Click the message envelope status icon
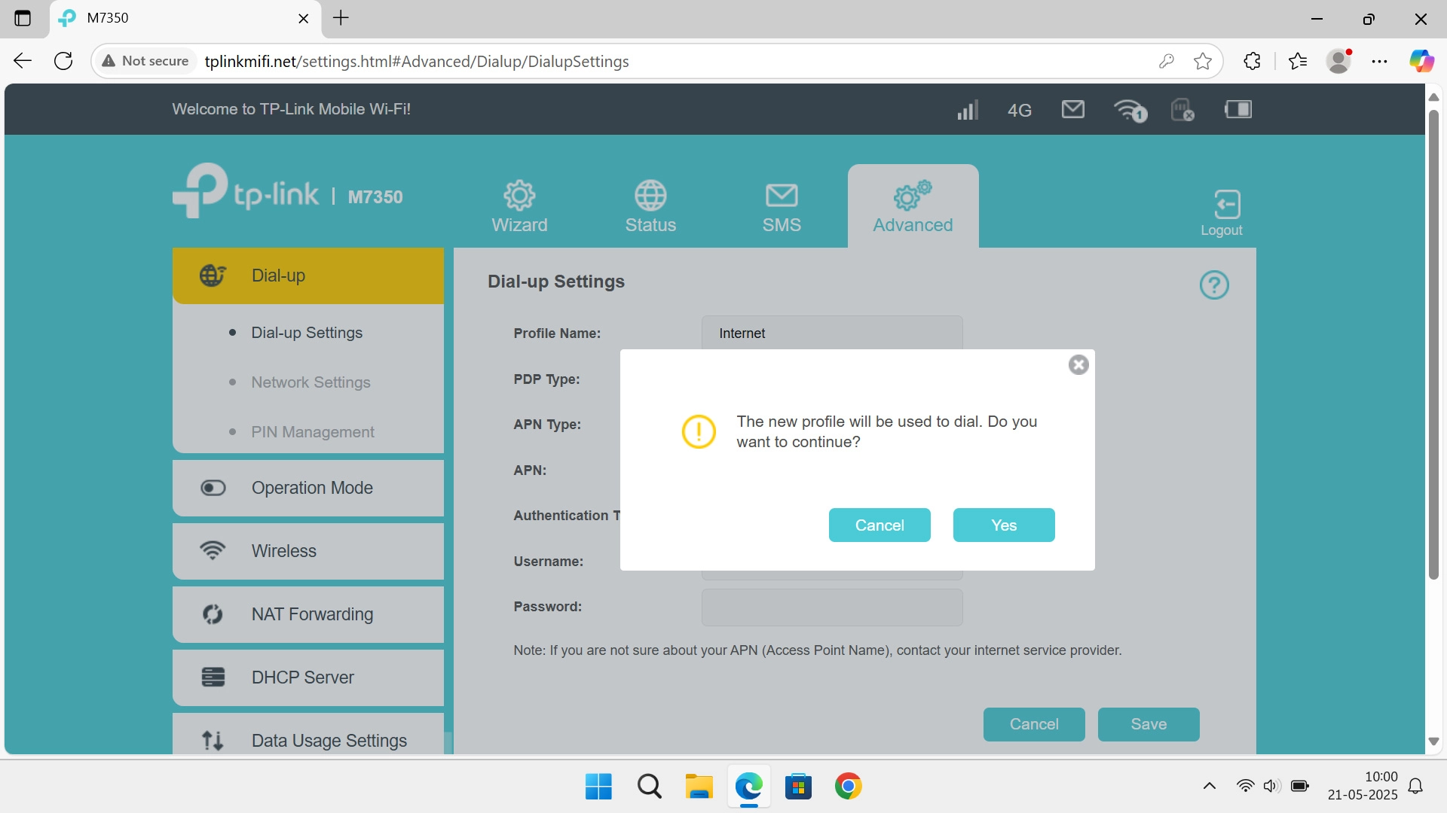The image size is (1447, 813). click(x=1072, y=110)
